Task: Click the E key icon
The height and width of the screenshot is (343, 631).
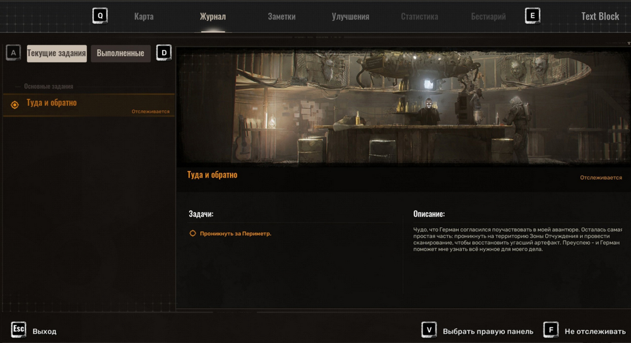Action: point(533,16)
